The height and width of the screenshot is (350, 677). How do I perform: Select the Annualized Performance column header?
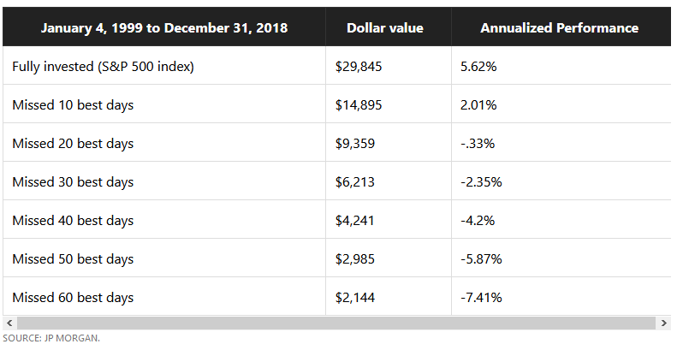point(559,28)
